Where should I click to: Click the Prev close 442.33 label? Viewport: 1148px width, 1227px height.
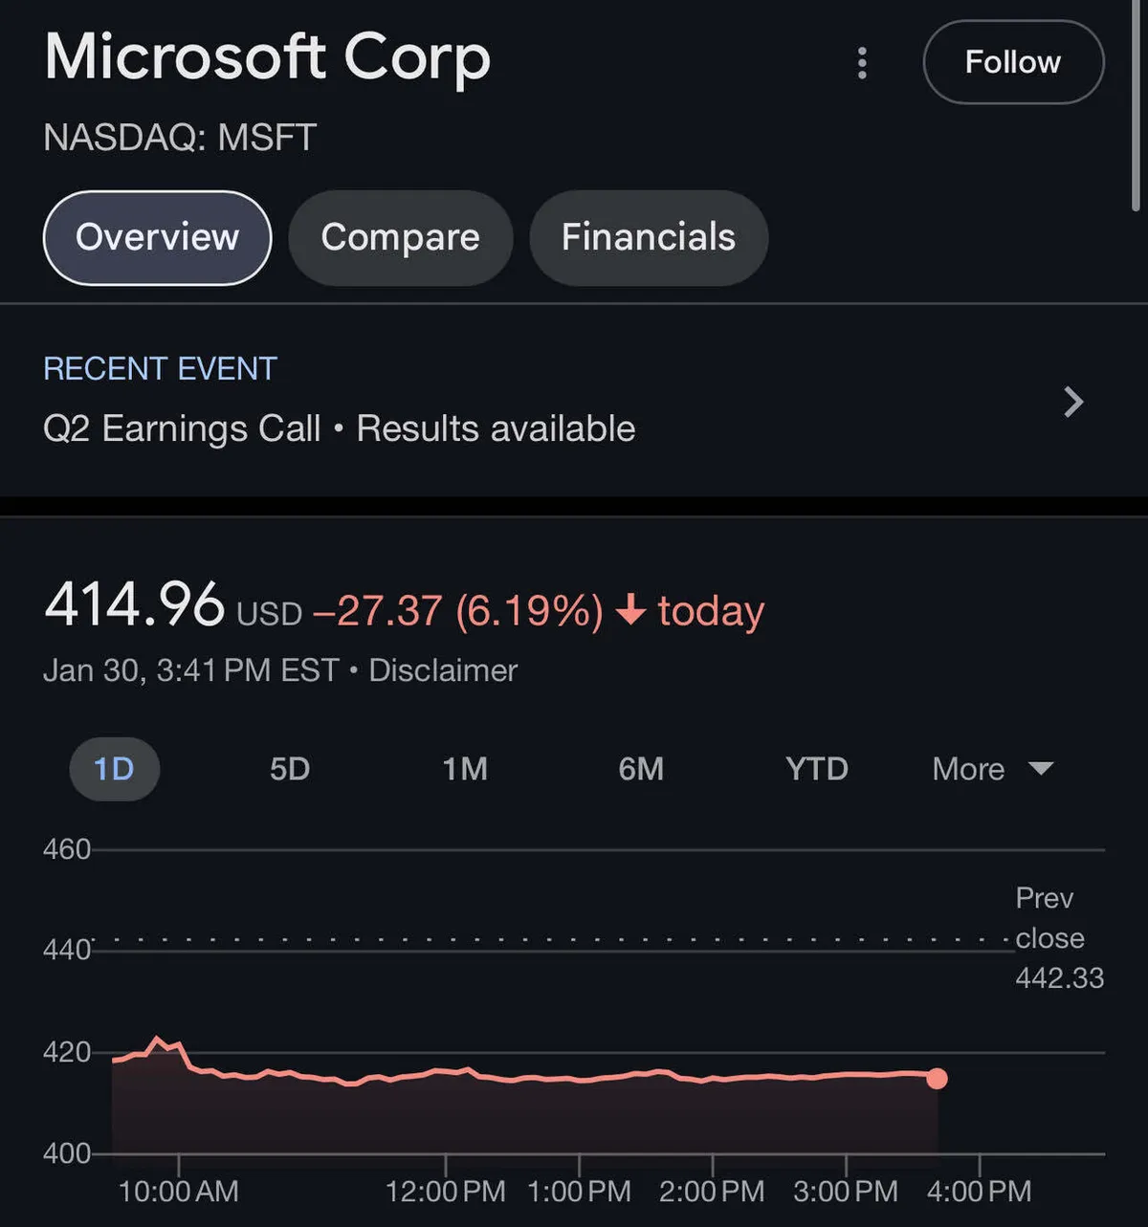[1058, 938]
